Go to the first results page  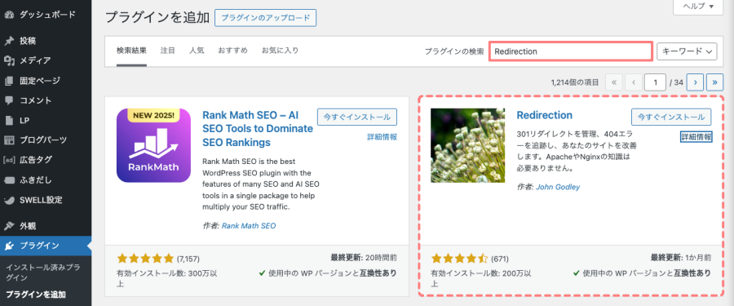click(x=614, y=82)
